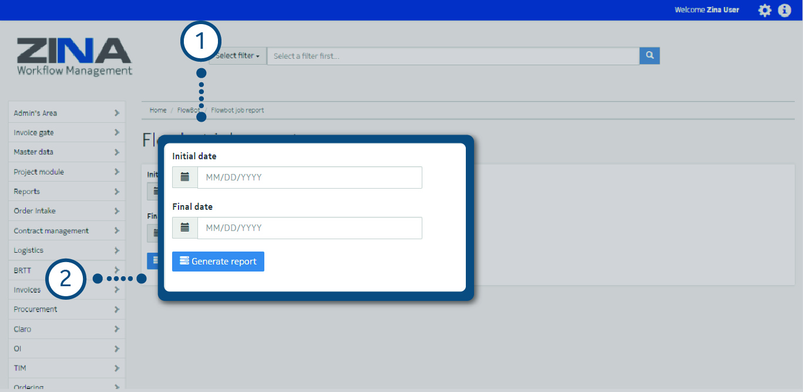
Task: Expand the Admin's Area menu chevron
Action: click(117, 113)
